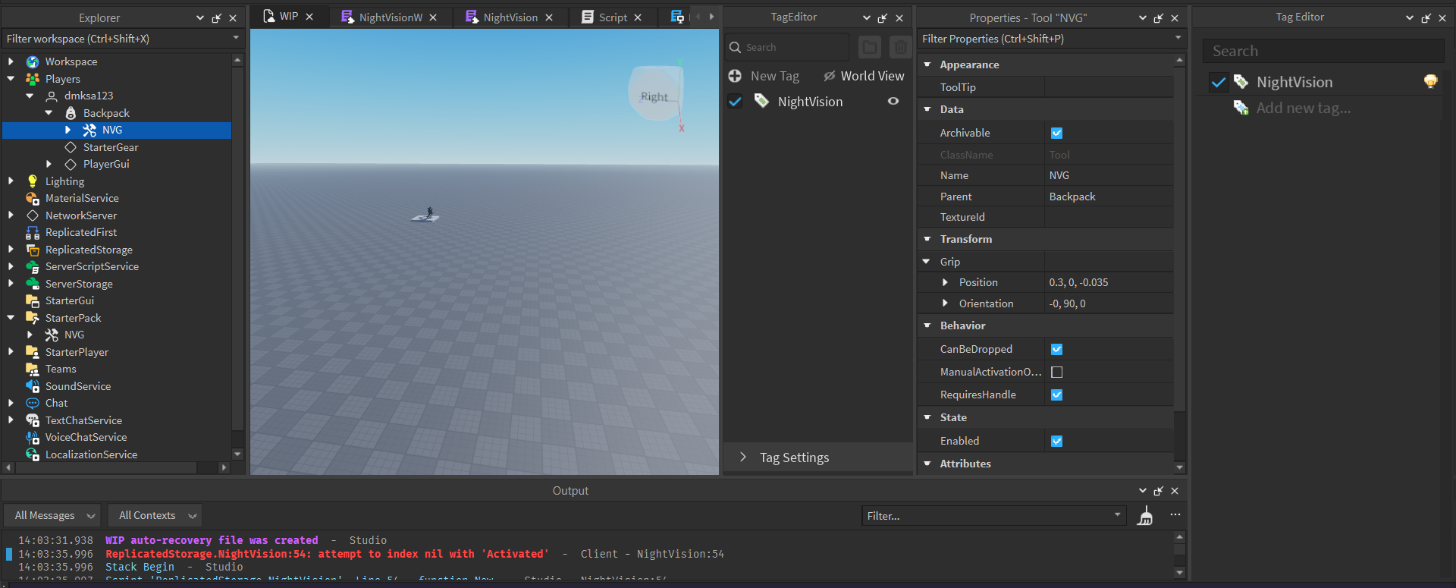1456x588 pixels.
Task: Uncheck NightVision tag beside the eye icon
Action: coord(735,101)
